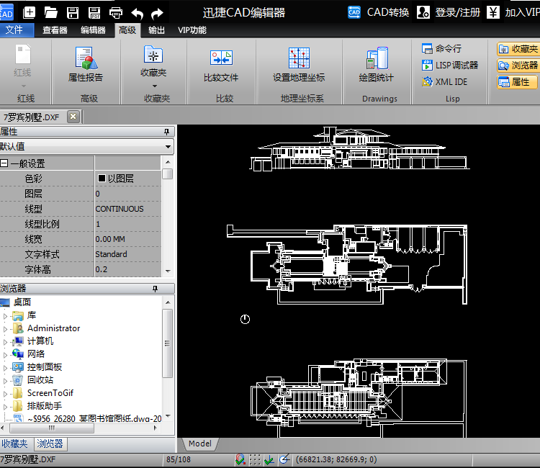
Task: Click the 线宽 0.00 MM value
Action: click(127, 239)
